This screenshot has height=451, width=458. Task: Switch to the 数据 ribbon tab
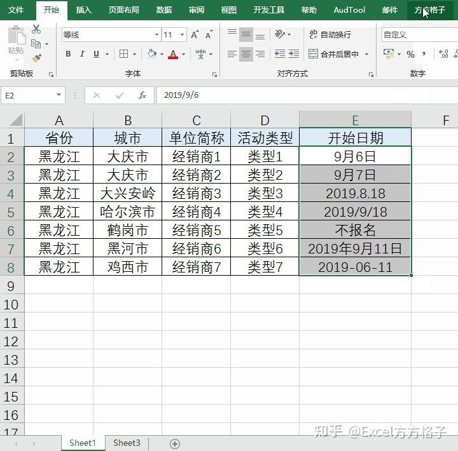coord(164,10)
